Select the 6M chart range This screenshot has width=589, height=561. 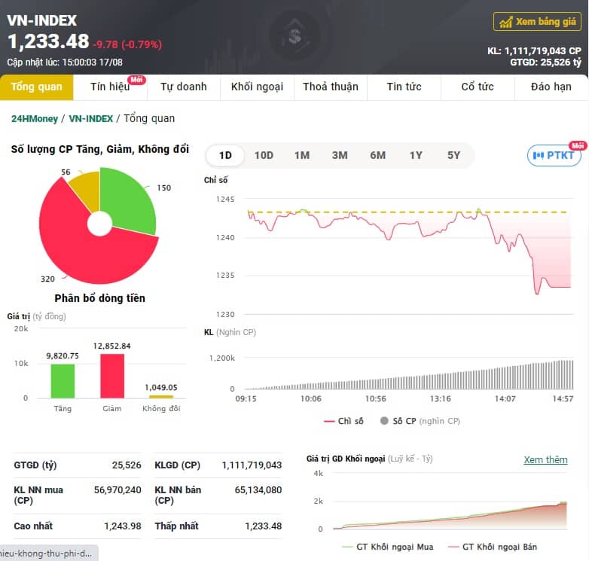click(x=378, y=155)
